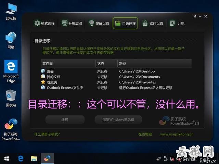Screen dimensions: 219x164
Task: Click 运行Outlook Express后才可以迁移 text
Action: pyautogui.click(x=146, y=88)
